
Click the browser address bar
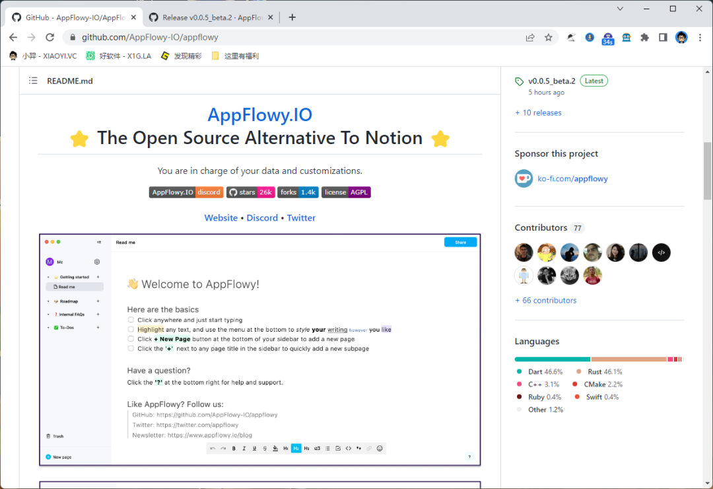point(198,38)
